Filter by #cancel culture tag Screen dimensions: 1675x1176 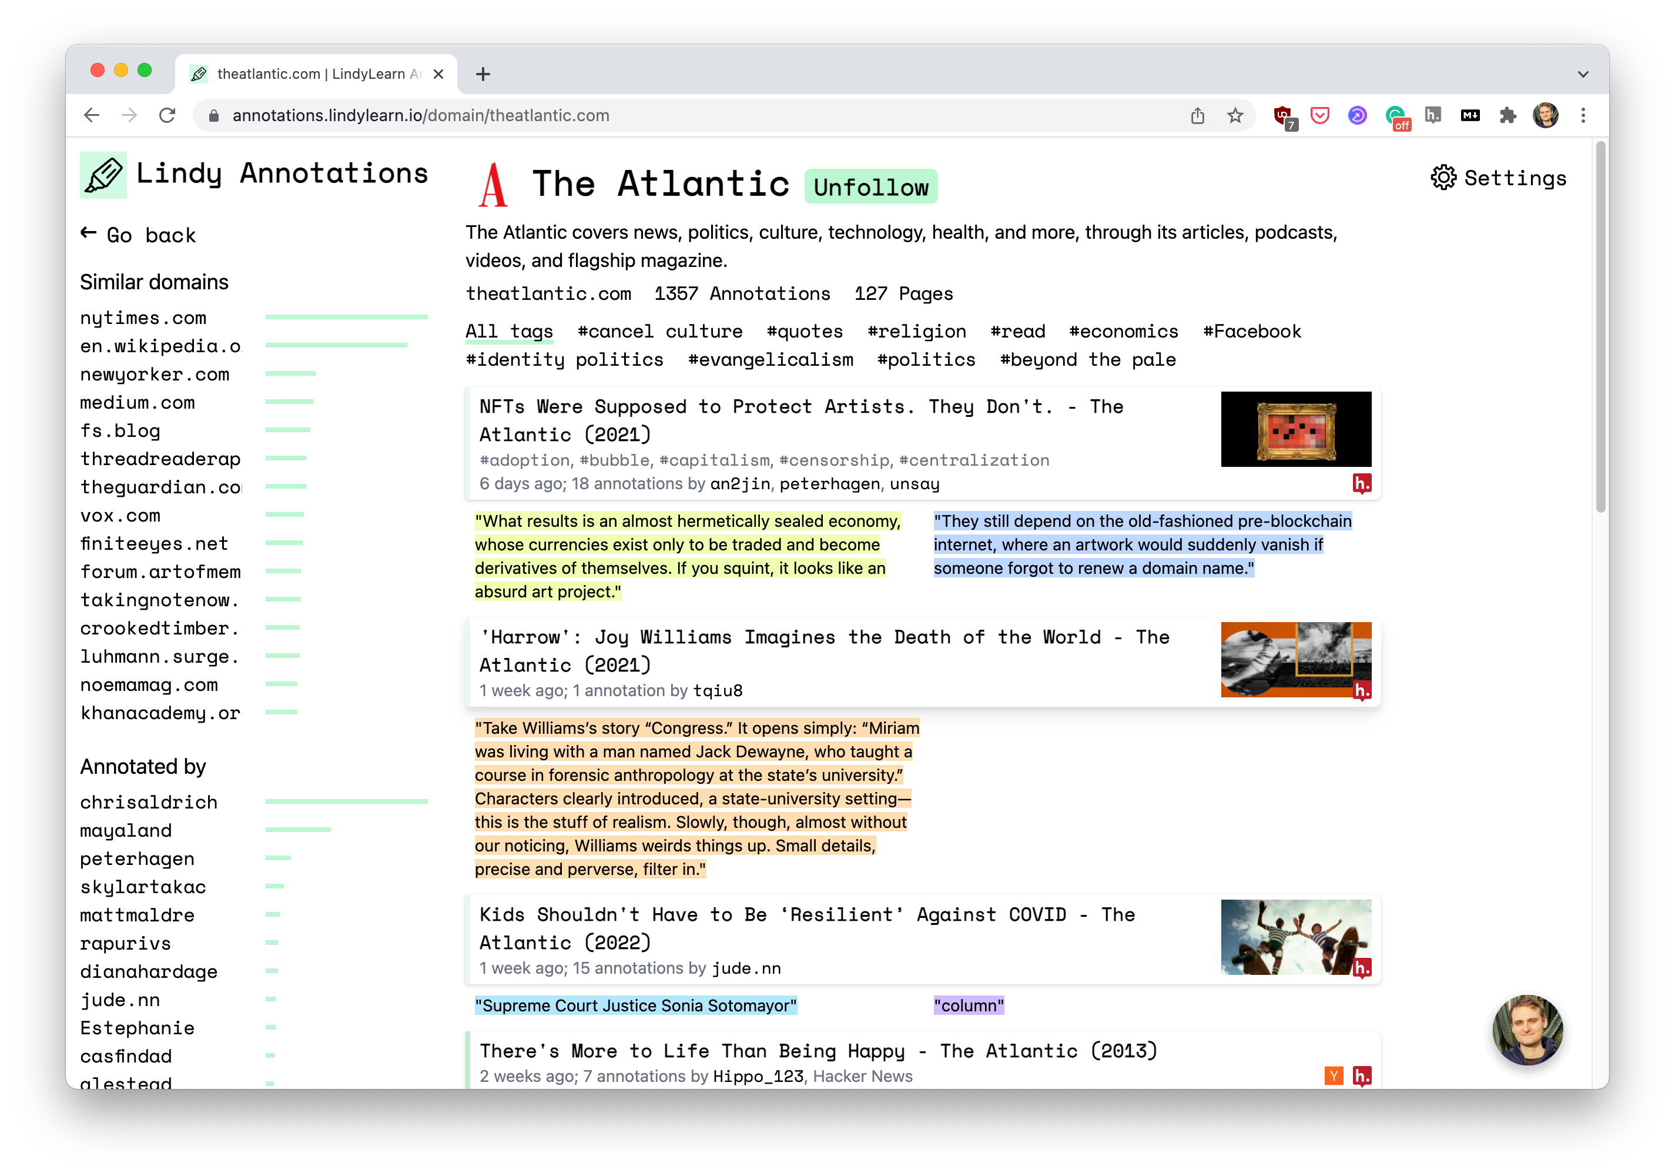click(x=659, y=332)
